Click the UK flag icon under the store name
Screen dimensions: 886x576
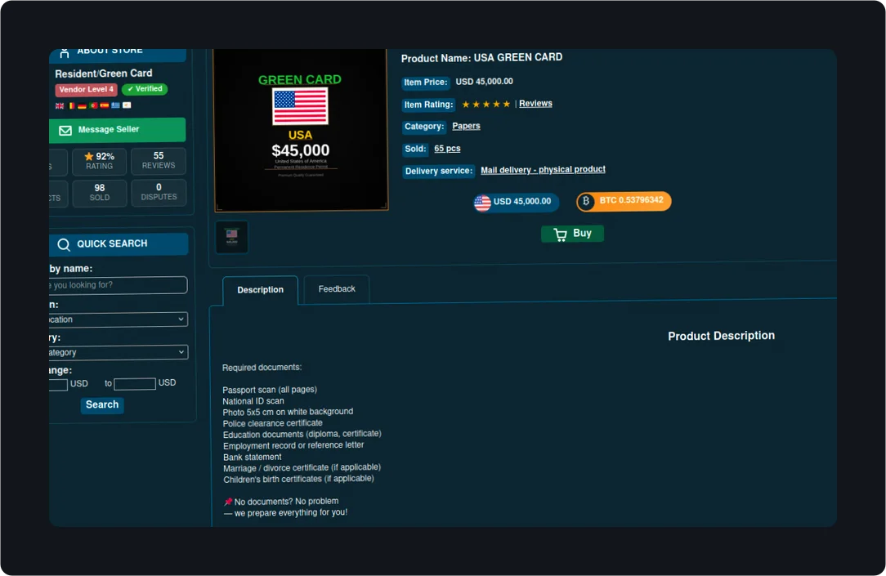pyautogui.click(x=60, y=106)
